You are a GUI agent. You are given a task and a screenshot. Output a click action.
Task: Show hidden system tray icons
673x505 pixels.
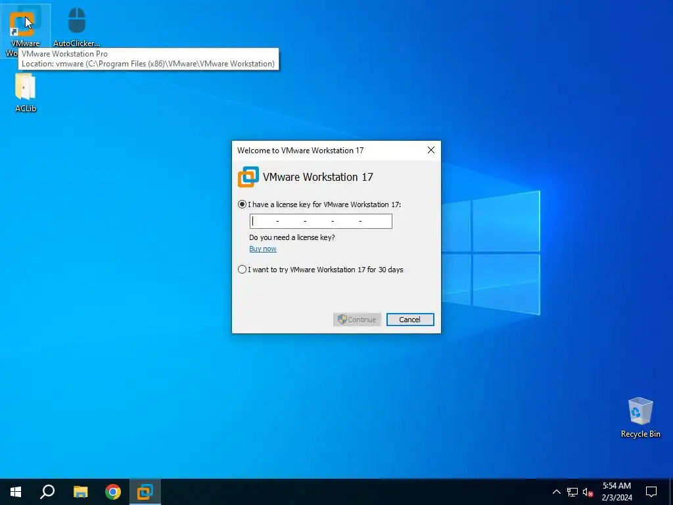[x=556, y=492]
